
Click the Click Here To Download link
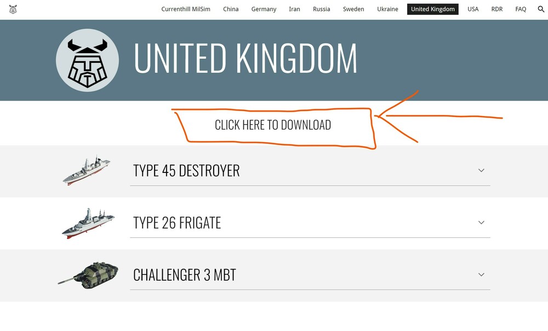(x=273, y=125)
